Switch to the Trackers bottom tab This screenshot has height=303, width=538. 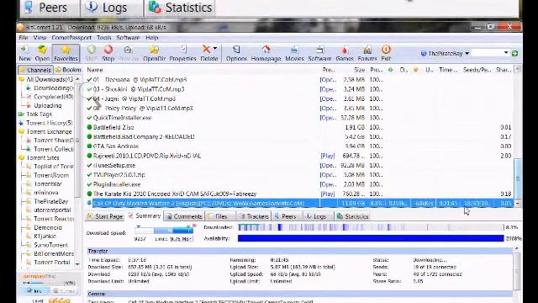(x=254, y=216)
